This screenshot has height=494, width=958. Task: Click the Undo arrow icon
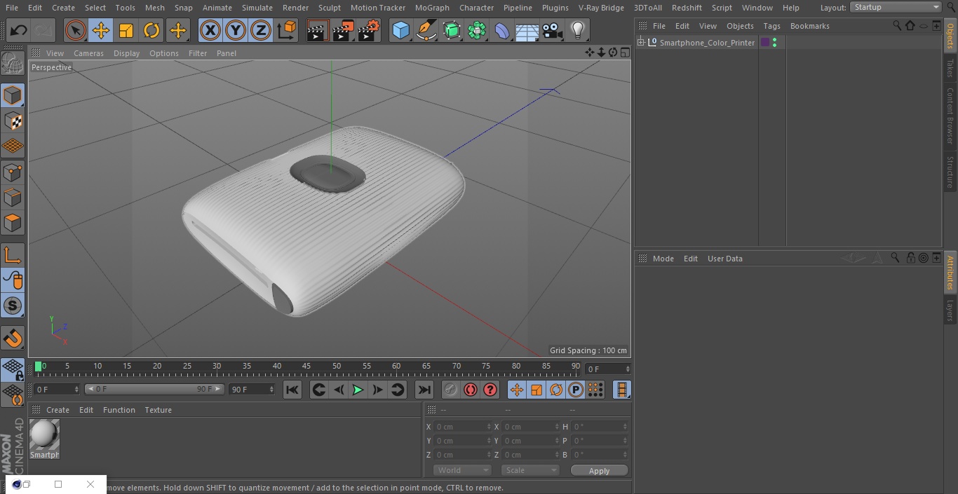click(x=19, y=31)
